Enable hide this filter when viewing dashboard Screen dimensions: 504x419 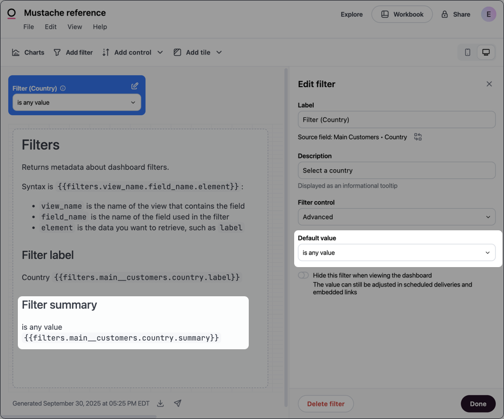coord(303,275)
